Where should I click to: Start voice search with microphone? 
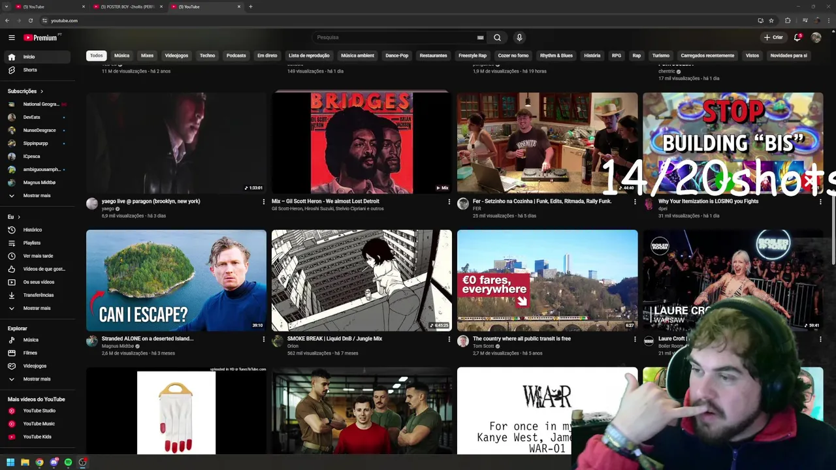519,37
